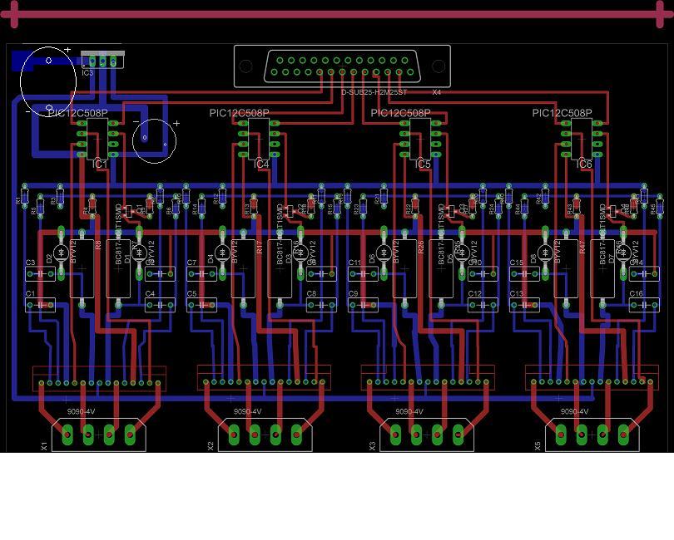Click the C11 capacitor label
This screenshot has height=540, width=674.
(354, 263)
